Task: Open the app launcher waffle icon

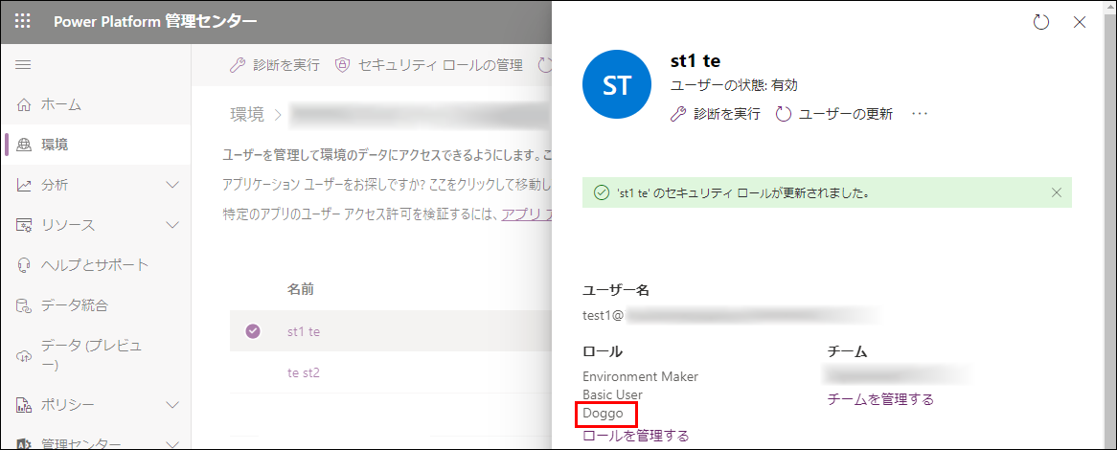Action: click(x=23, y=21)
